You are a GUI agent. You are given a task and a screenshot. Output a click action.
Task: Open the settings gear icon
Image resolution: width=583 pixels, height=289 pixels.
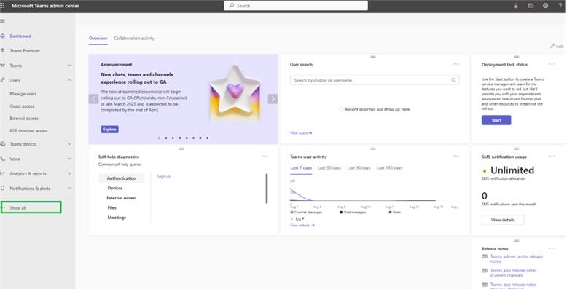pyautogui.click(x=545, y=6)
